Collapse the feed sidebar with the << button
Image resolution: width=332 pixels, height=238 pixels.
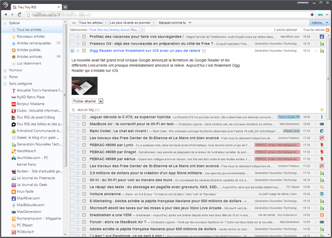coord(74,23)
